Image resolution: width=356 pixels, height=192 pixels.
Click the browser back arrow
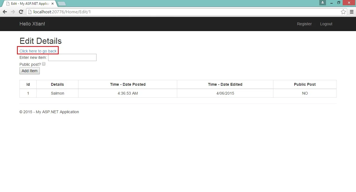click(5, 12)
